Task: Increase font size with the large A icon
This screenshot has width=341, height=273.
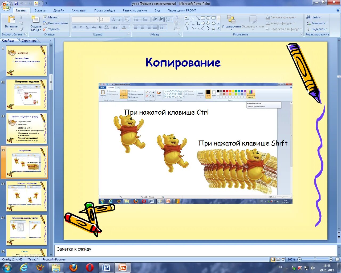Action: point(114,19)
